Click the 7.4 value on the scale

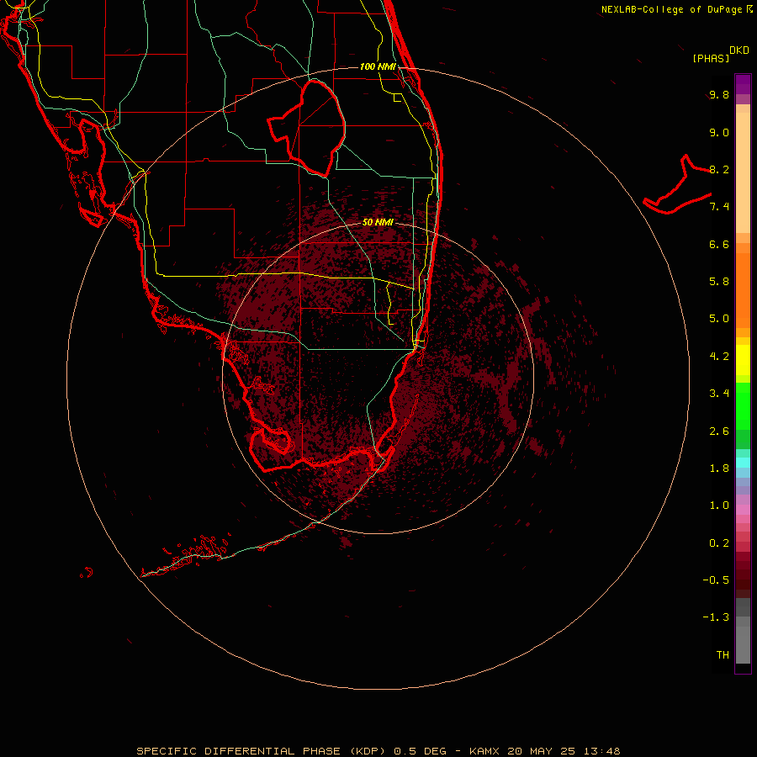point(719,207)
